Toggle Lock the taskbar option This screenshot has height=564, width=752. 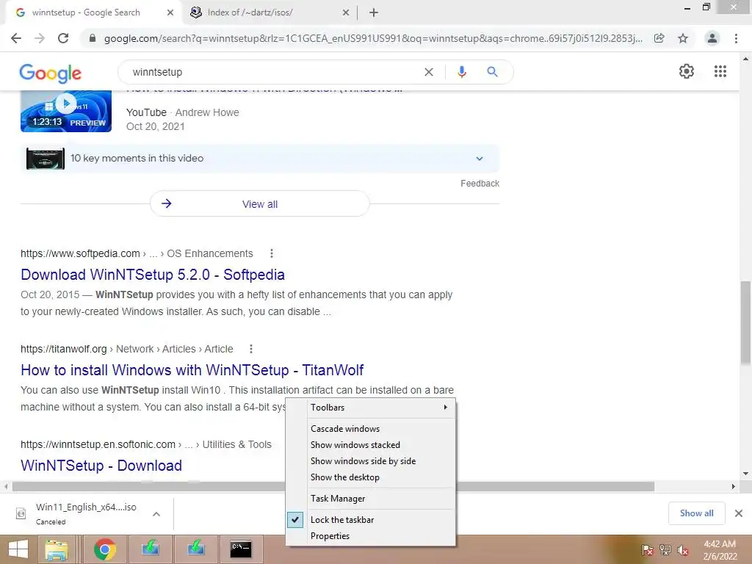coord(371,519)
